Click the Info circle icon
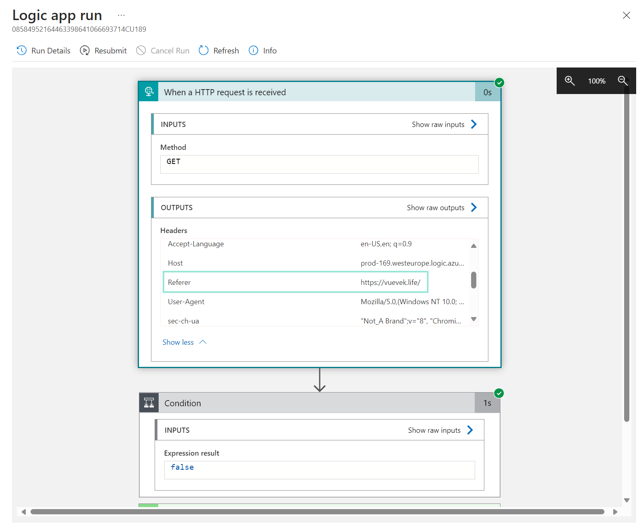The width and height of the screenshot is (643, 532). pyautogui.click(x=253, y=51)
